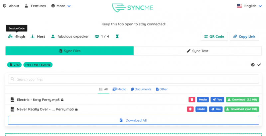Image resolution: width=266 pixels, height=136 pixels.
Task: Click the hourglass session timer icon
Action: [117, 36]
